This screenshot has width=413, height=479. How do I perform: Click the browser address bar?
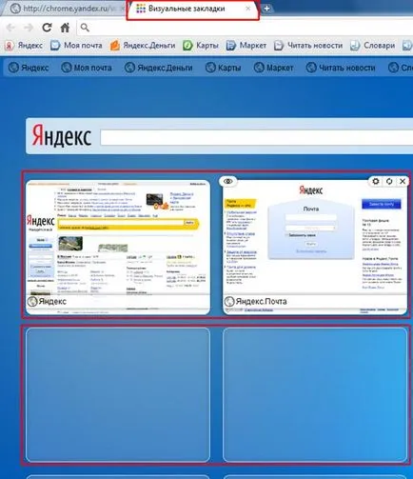tap(245, 28)
